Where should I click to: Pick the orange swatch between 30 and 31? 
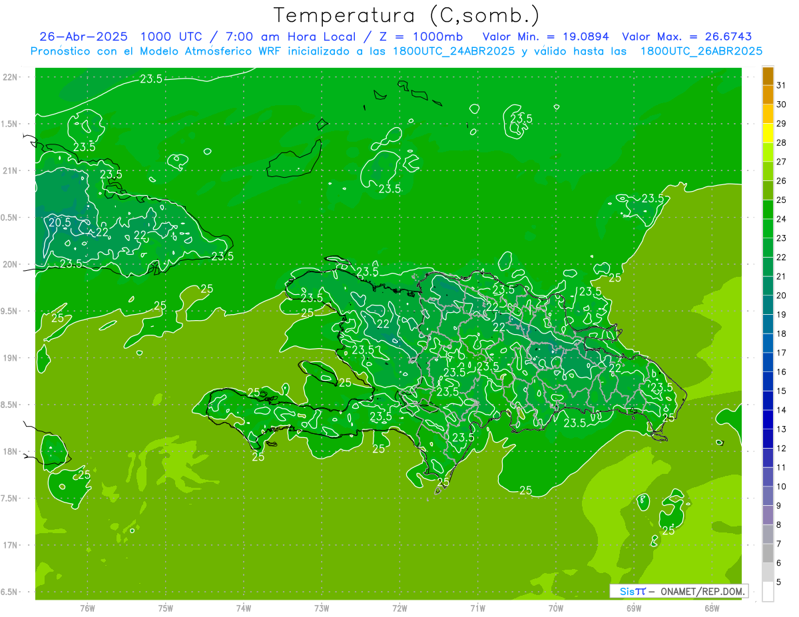768,94
